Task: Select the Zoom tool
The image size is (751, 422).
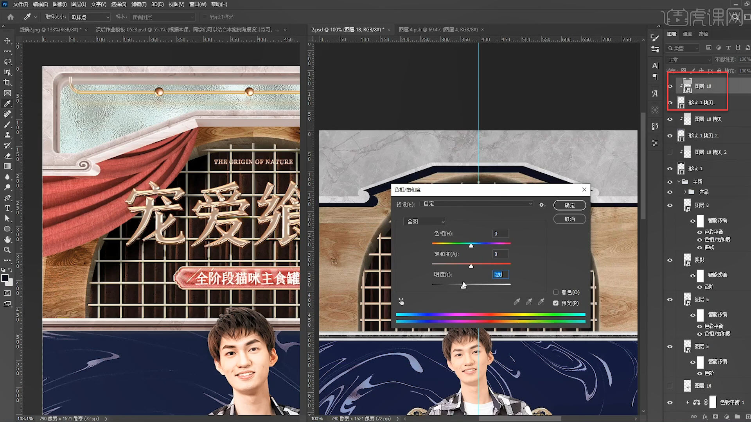Action: [x=7, y=250]
